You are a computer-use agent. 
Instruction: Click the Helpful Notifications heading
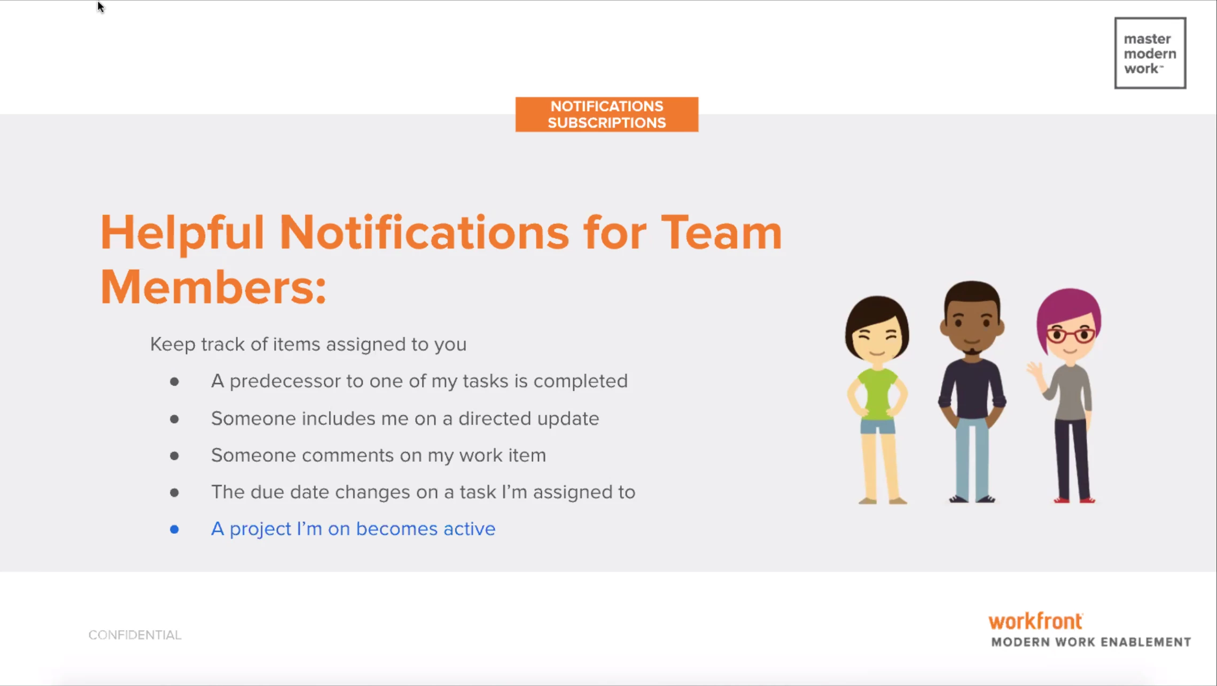point(441,232)
